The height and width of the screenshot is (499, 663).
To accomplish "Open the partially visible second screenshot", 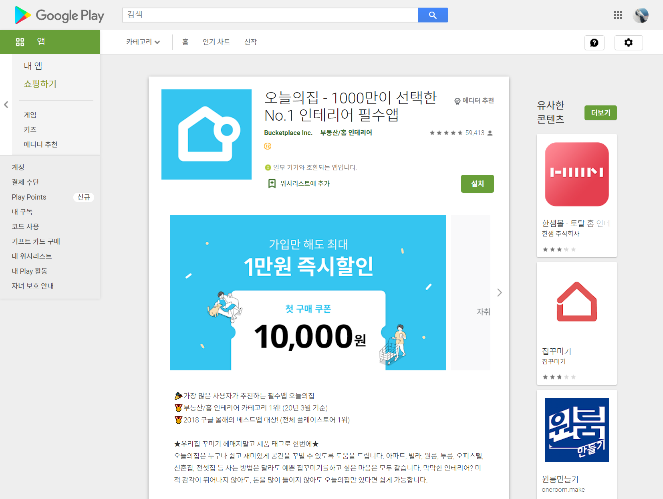I will [x=471, y=293].
